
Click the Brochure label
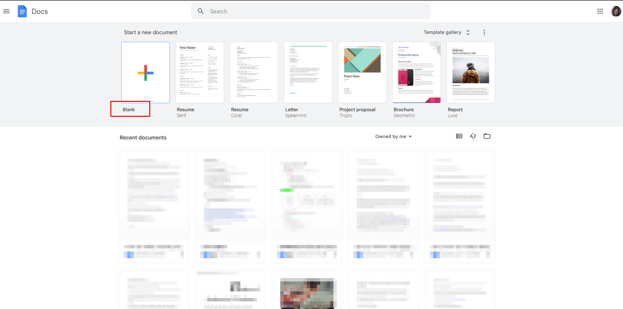coord(404,110)
